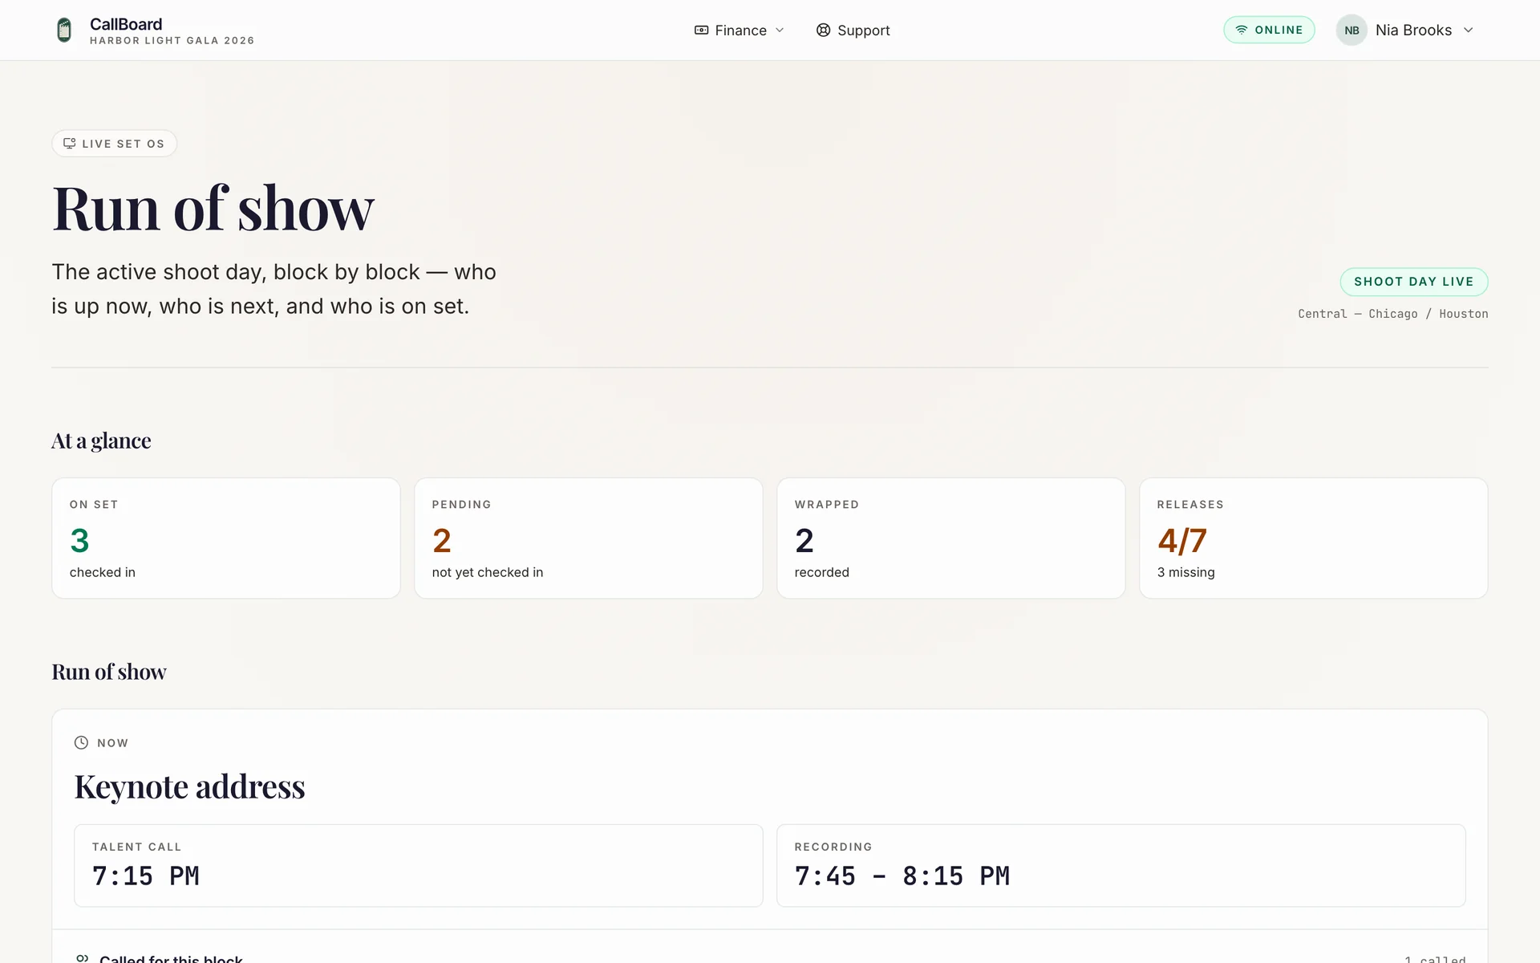Open the Finance menu
This screenshot has height=963, width=1540.
tap(739, 30)
